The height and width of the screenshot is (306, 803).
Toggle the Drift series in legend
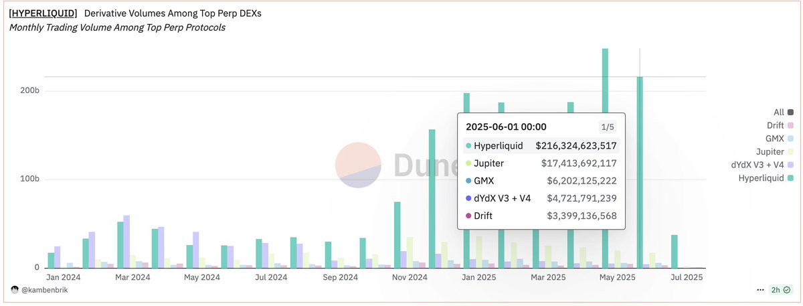pyautogui.click(x=779, y=126)
